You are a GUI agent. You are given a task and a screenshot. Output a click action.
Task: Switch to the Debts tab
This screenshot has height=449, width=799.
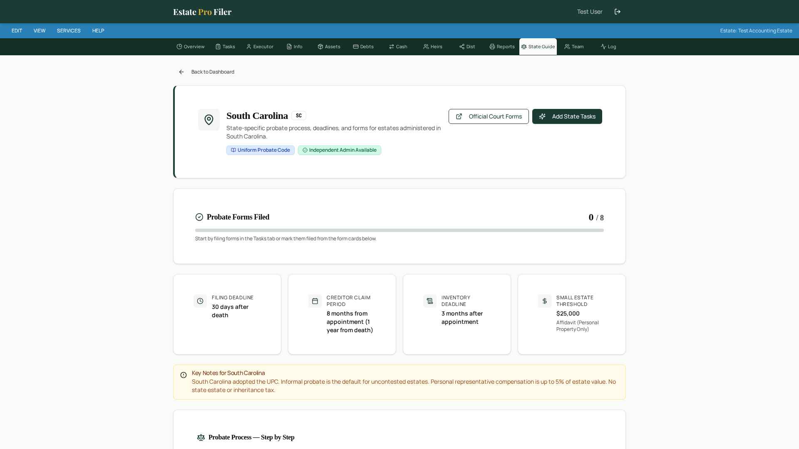pos(363,47)
